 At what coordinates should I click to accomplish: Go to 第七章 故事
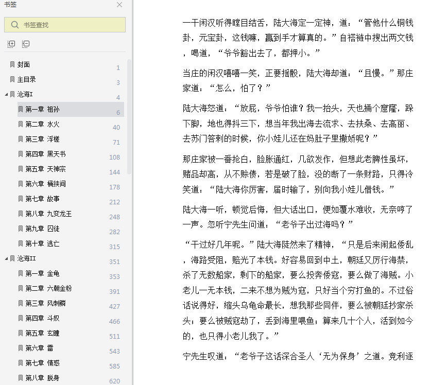pos(42,199)
